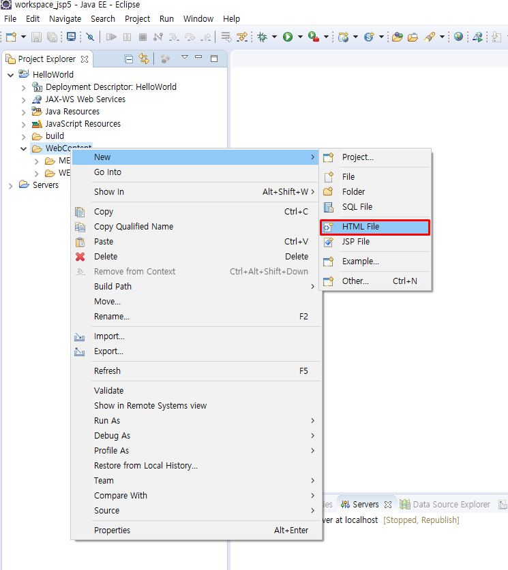This screenshot has height=570, width=508.
Task: Collapse the HelloWorld project node
Action: coord(10,75)
